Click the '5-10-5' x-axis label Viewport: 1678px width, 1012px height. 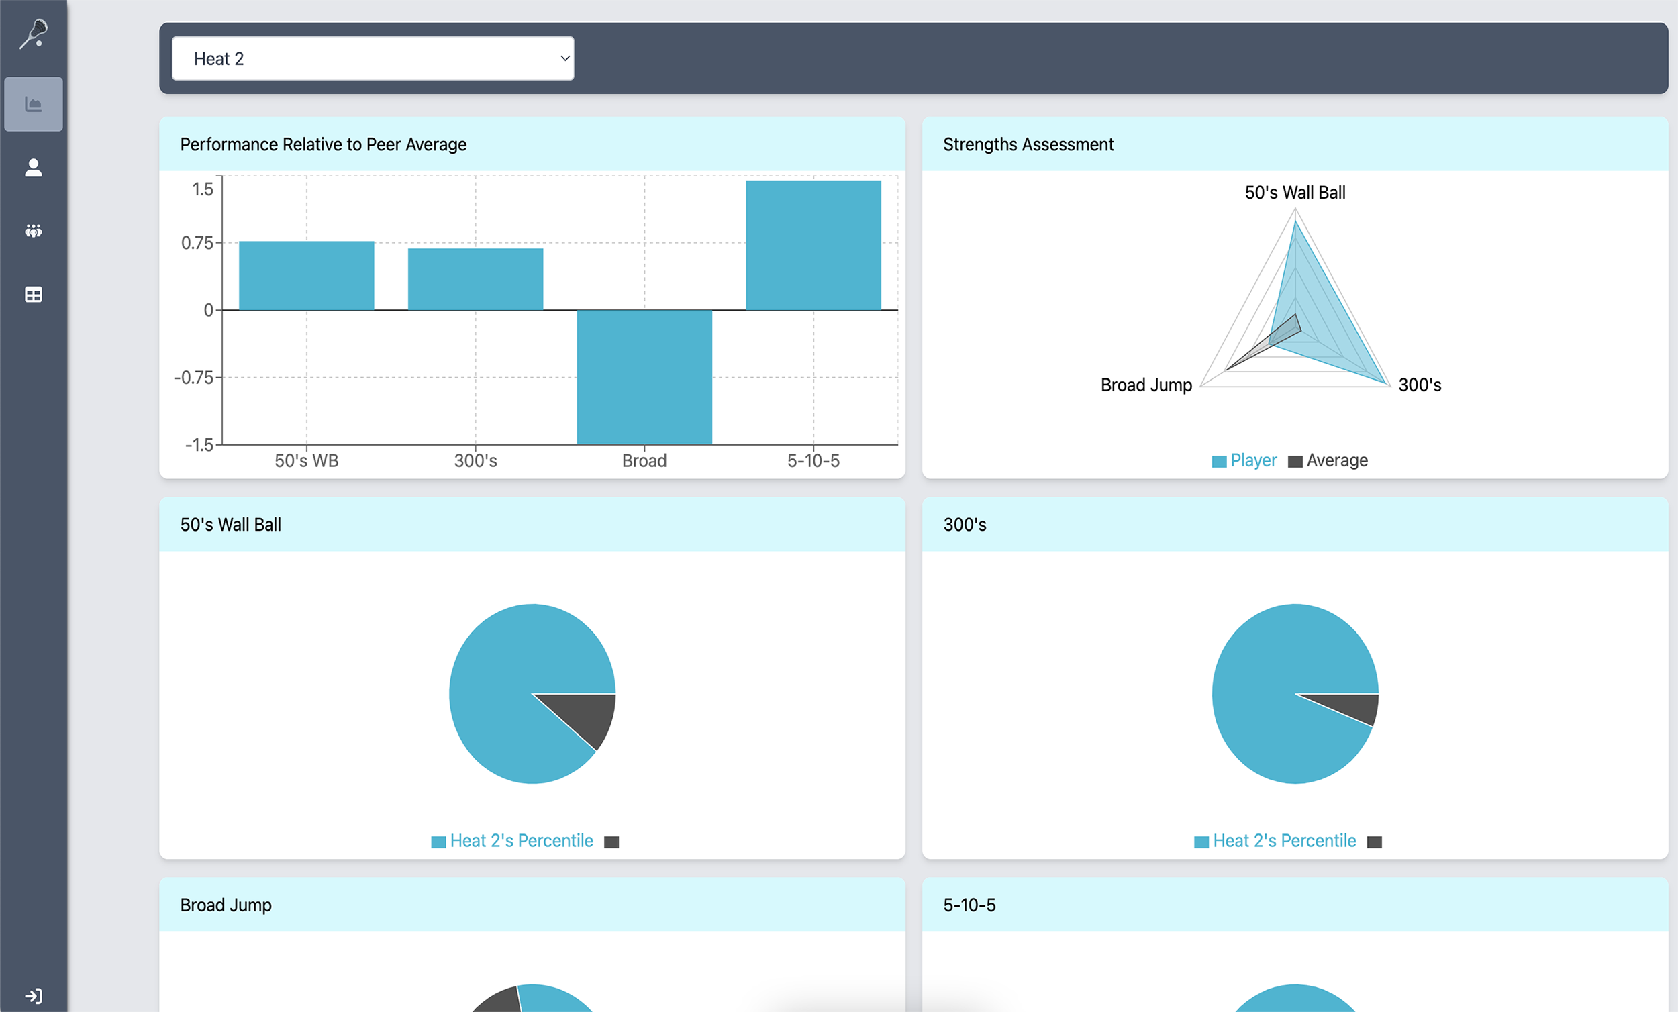pyautogui.click(x=813, y=461)
